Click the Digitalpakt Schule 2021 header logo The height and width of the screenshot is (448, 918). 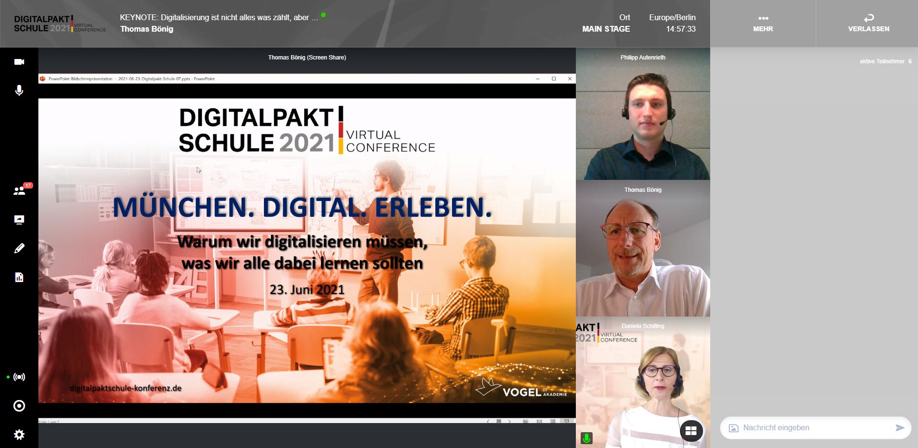click(x=60, y=24)
